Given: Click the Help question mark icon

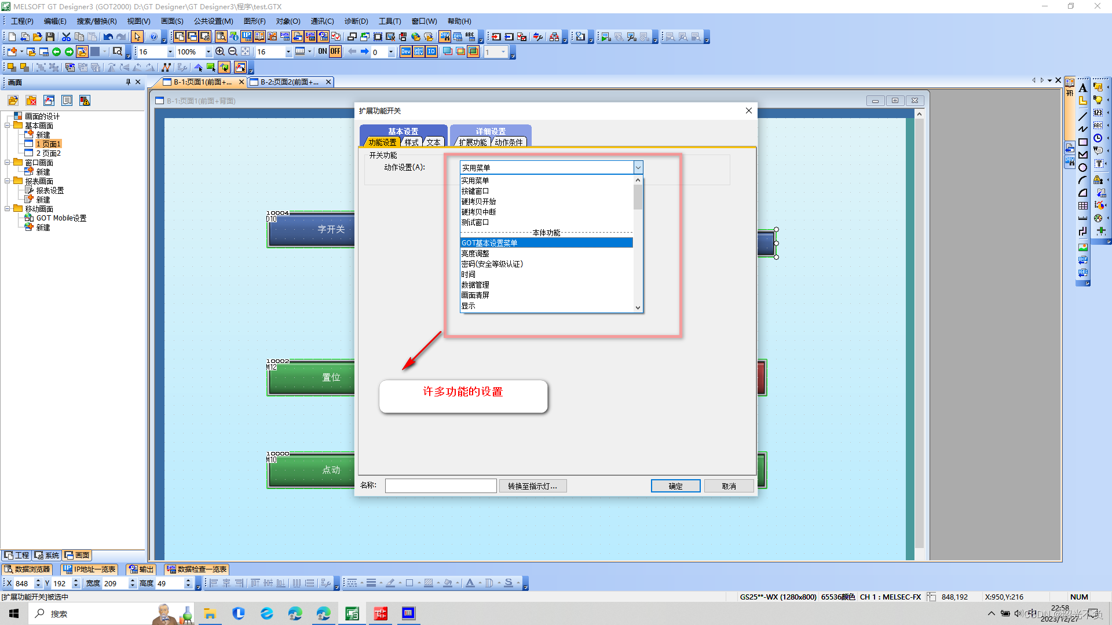Looking at the screenshot, I should [x=153, y=36].
